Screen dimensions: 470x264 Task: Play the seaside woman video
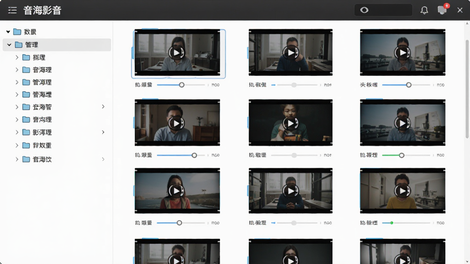click(176, 191)
